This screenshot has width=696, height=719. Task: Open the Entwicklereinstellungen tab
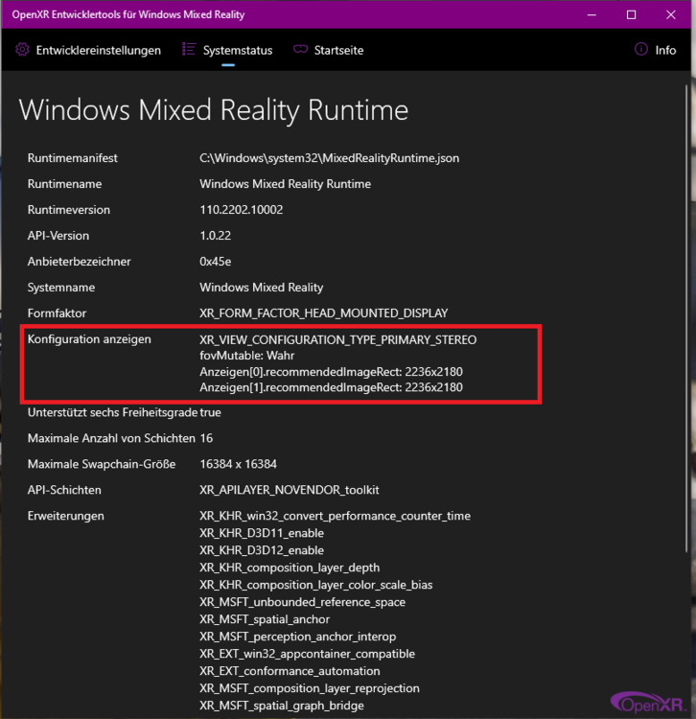coord(87,50)
